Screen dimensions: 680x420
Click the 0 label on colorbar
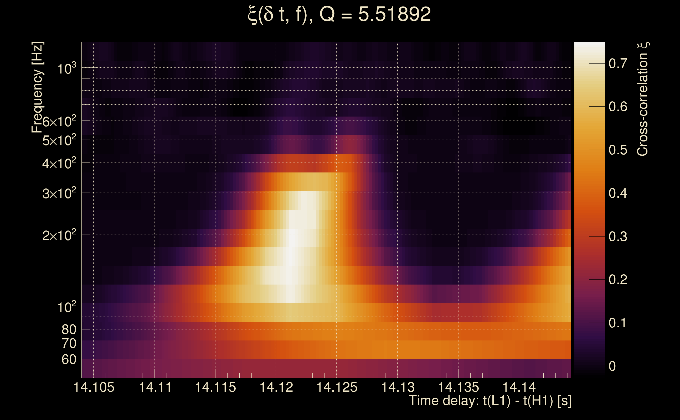click(x=612, y=366)
